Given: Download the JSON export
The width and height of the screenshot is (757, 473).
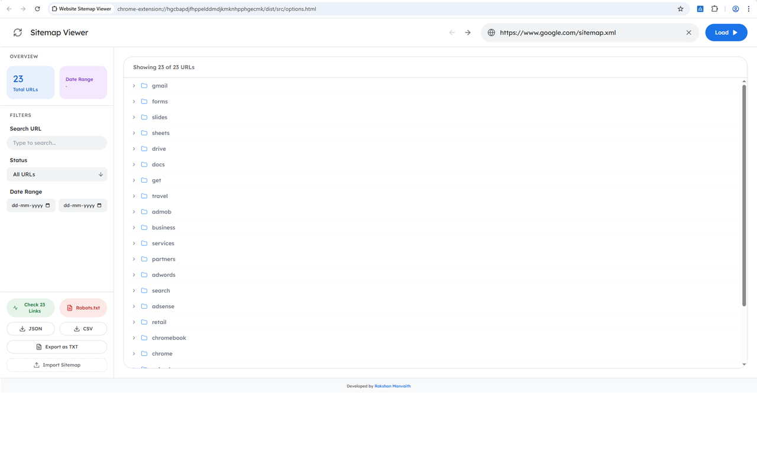Looking at the screenshot, I should (x=31, y=329).
